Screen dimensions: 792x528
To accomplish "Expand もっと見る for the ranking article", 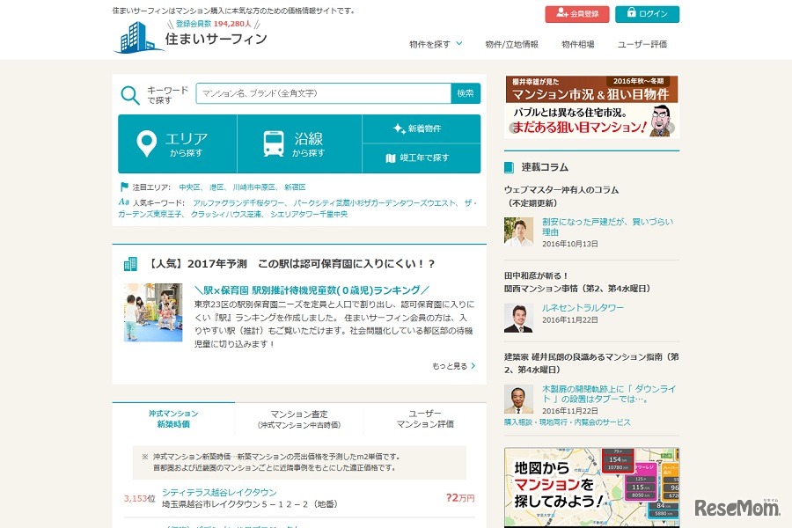I will pyautogui.click(x=453, y=366).
